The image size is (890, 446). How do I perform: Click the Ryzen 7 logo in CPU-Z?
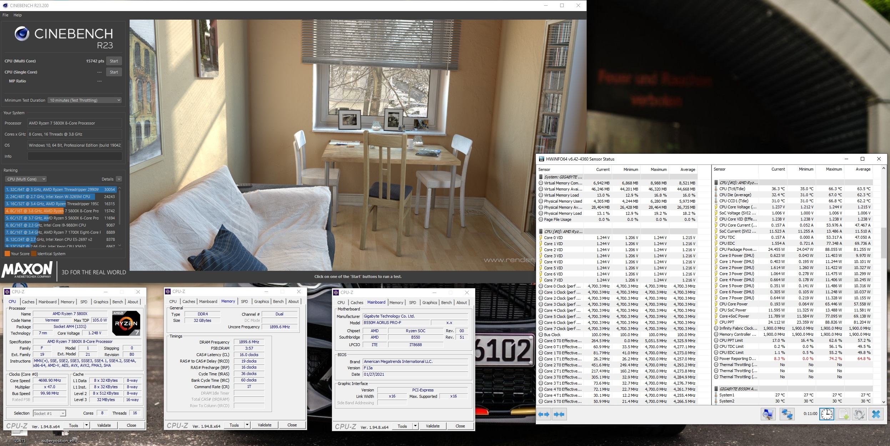pyautogui.click(x=126, y=323)
